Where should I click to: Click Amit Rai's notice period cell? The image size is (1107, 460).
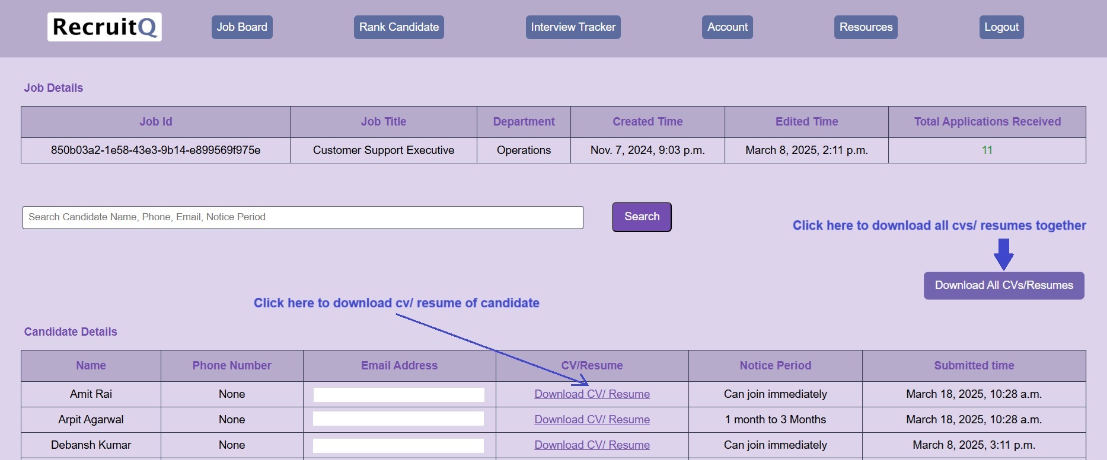point(775,394)
